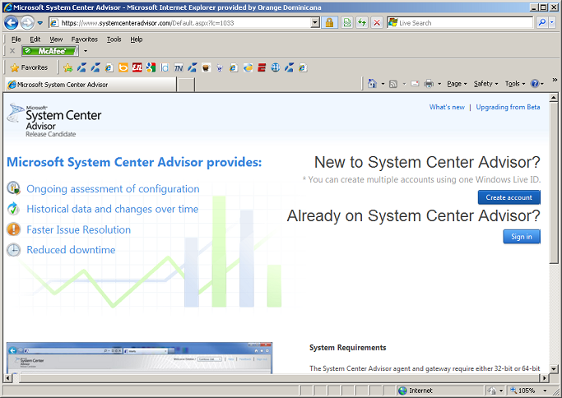Viewport: 562px width, 398px height.
Task: Open the TN favorite icon
Action: [179, 67]
